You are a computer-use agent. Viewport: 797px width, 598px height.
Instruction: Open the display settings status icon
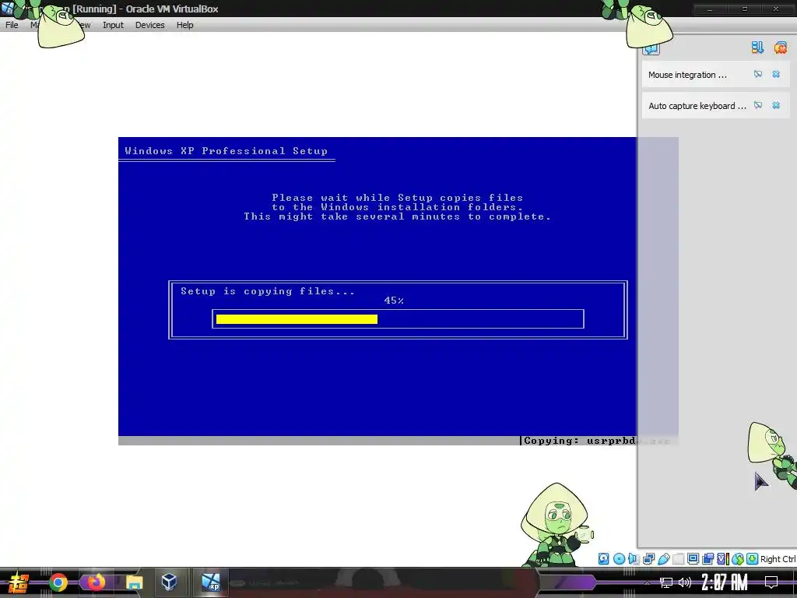[x=693, y=559]
